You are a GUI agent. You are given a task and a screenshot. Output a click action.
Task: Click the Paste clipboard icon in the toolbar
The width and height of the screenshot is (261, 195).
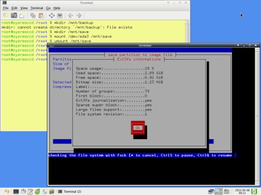pyautogui.click(x=41, y=16)
